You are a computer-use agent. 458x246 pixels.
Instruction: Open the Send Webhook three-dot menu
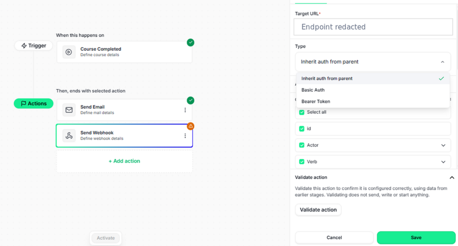click(185, 136)
